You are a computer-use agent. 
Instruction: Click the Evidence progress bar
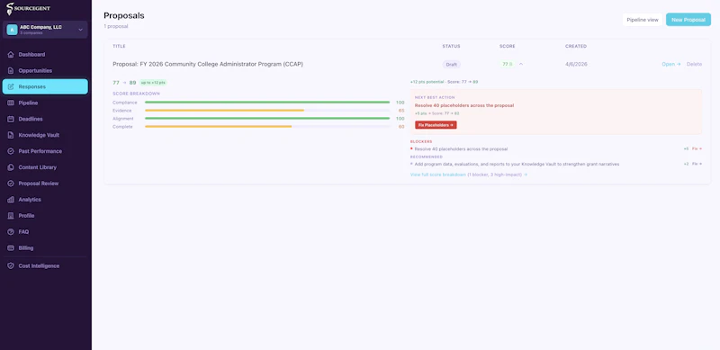tap(267, 111)
